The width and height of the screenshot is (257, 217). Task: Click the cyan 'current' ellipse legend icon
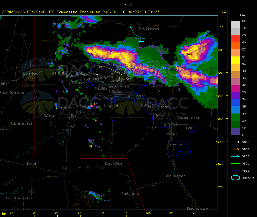[x=235, y=178]
